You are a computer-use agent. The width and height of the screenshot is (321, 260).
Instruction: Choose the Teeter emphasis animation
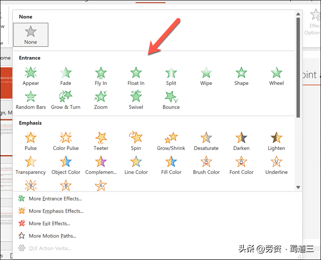point(101,141)
